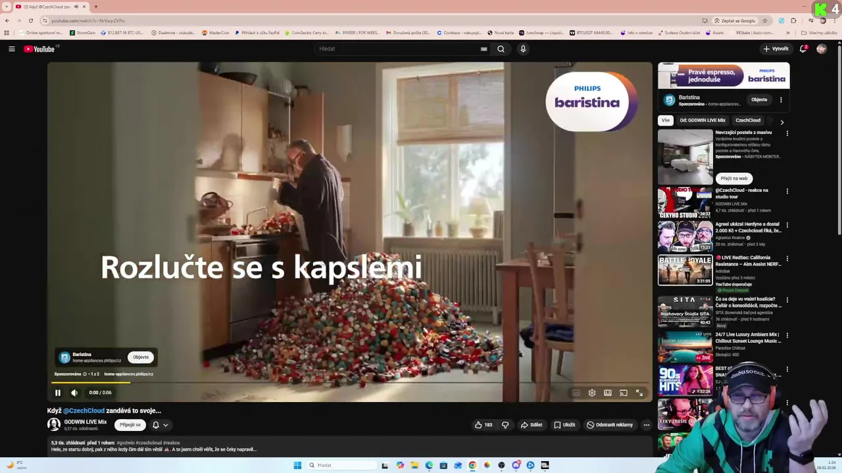Open Coinbase bookmark
Screen dimensions: 842x473
[x=458, y=32]
